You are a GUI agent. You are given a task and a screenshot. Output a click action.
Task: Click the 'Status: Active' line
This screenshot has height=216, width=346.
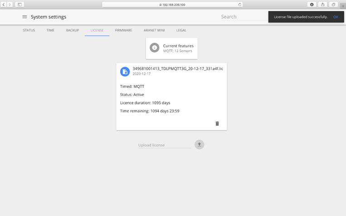pos(132,95)
